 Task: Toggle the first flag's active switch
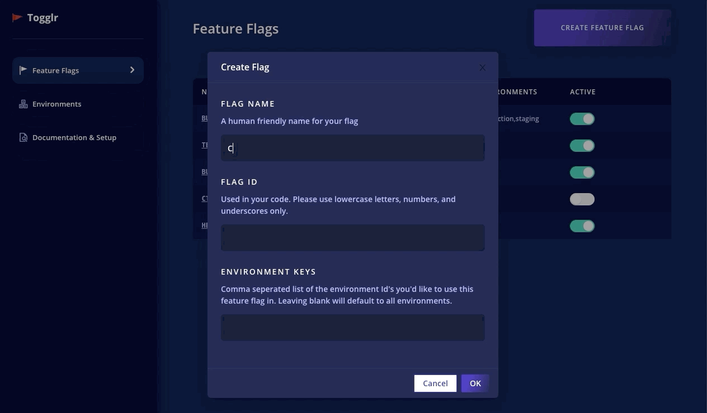point(582,119)
